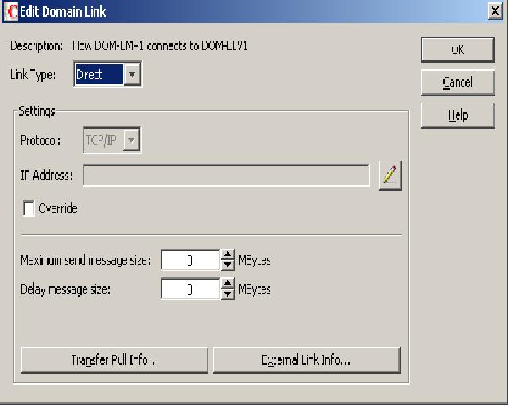Image resolution: width=509 pixels, height=407 pixels.
Task: Decrease Delay message size value
Action: click(227, 294)
